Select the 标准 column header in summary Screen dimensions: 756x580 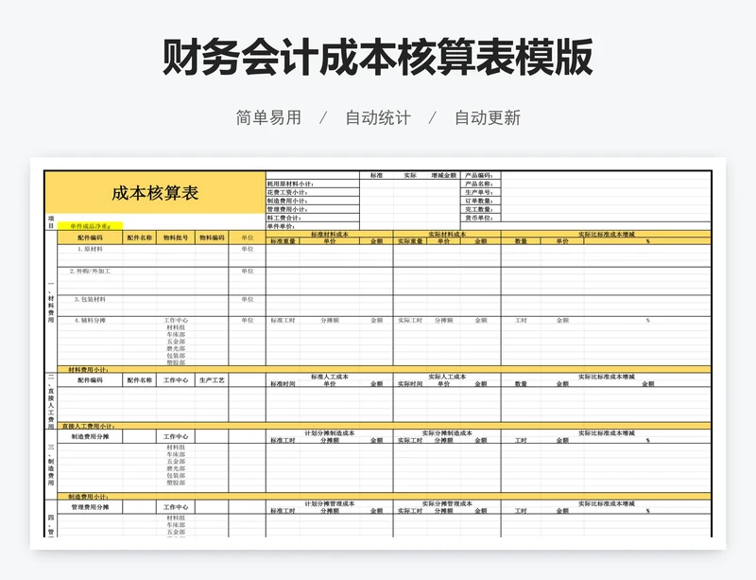point(376,175)
